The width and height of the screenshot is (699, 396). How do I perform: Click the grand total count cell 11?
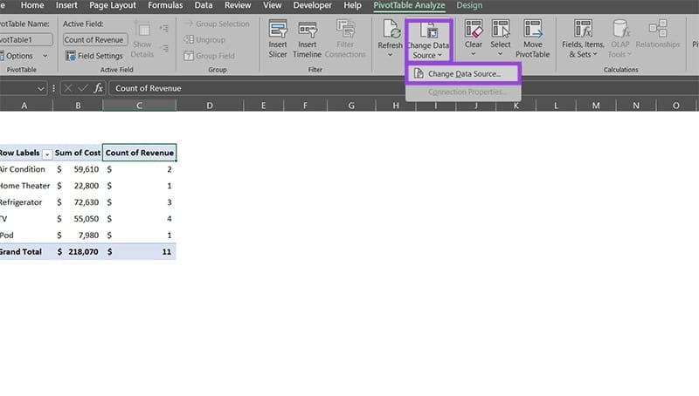point(140,251)
